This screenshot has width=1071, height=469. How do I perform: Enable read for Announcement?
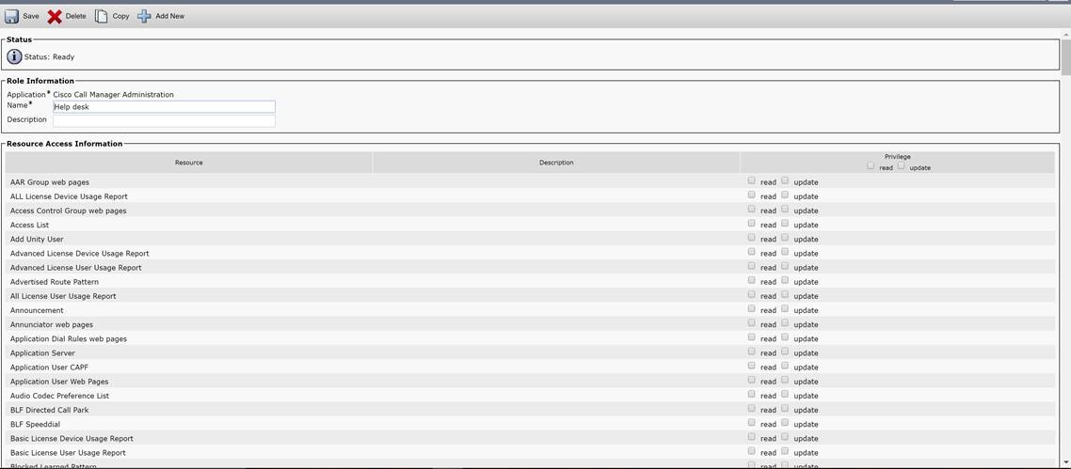(751, 309)
